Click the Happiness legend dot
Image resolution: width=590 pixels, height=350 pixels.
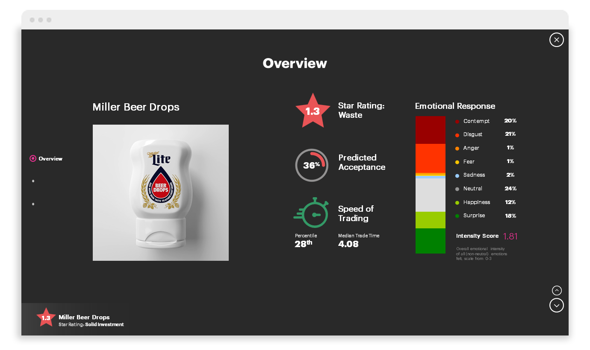[457, 202]
